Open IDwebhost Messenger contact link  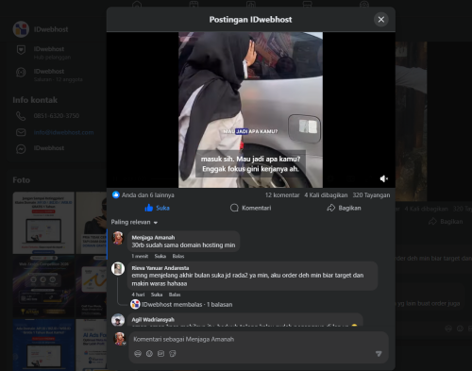tap(49, 148)
